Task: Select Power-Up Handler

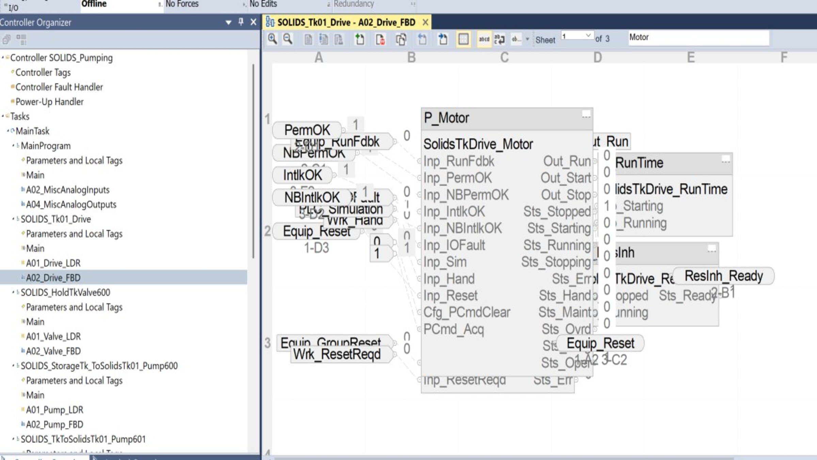Action: coord(49,102)
